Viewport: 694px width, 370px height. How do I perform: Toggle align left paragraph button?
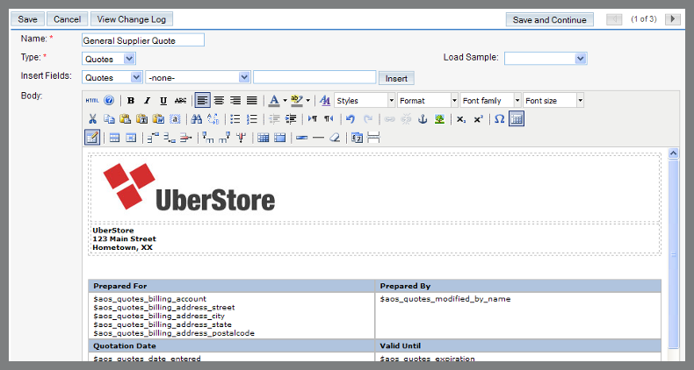coord(202,101)
